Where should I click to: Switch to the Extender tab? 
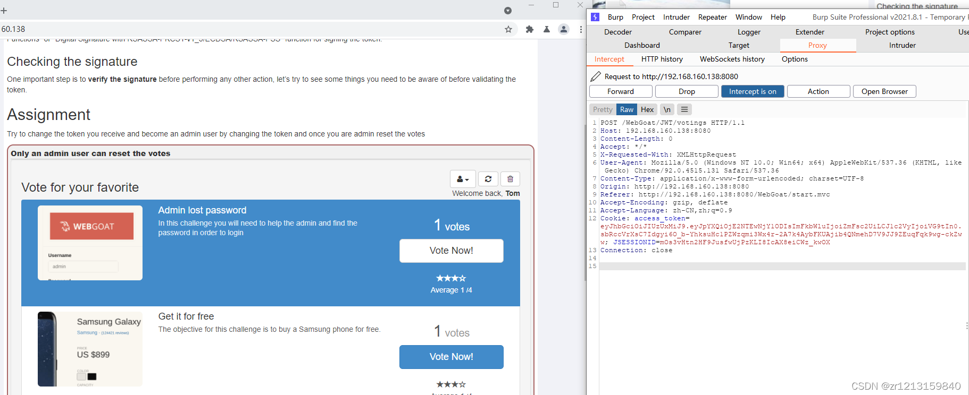coord(810,32)
